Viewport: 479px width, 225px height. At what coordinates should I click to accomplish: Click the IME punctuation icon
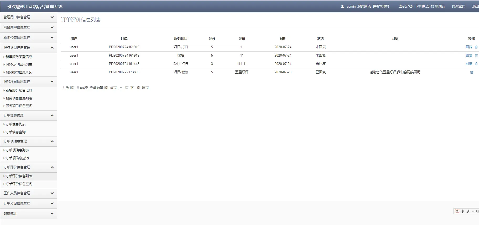[x=473, y=211]
